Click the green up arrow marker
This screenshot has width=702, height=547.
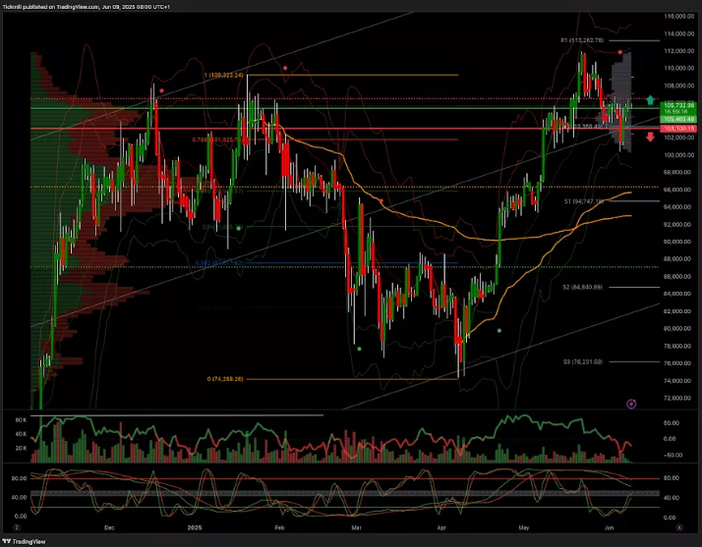(x=650, y=100)
